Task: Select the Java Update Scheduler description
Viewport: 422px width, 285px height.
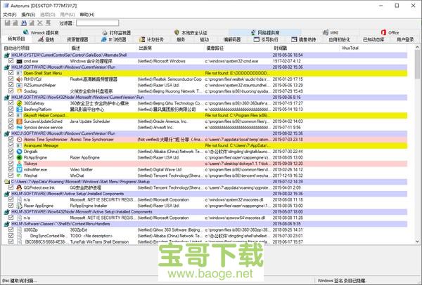Action: (90, 121)
